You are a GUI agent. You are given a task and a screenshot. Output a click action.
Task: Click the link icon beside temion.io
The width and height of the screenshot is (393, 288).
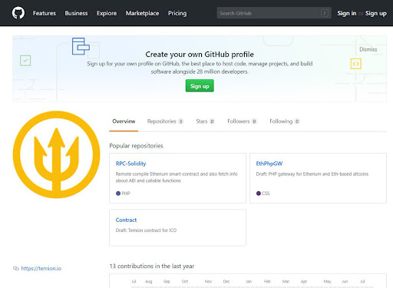16,269
